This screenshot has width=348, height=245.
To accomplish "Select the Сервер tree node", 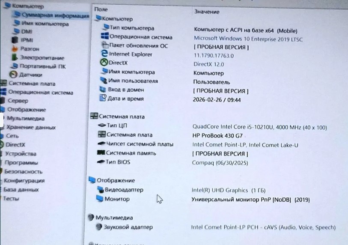I will point(18,101).
